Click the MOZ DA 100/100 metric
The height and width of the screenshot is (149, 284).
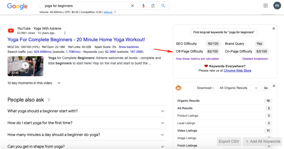point(24,47)
